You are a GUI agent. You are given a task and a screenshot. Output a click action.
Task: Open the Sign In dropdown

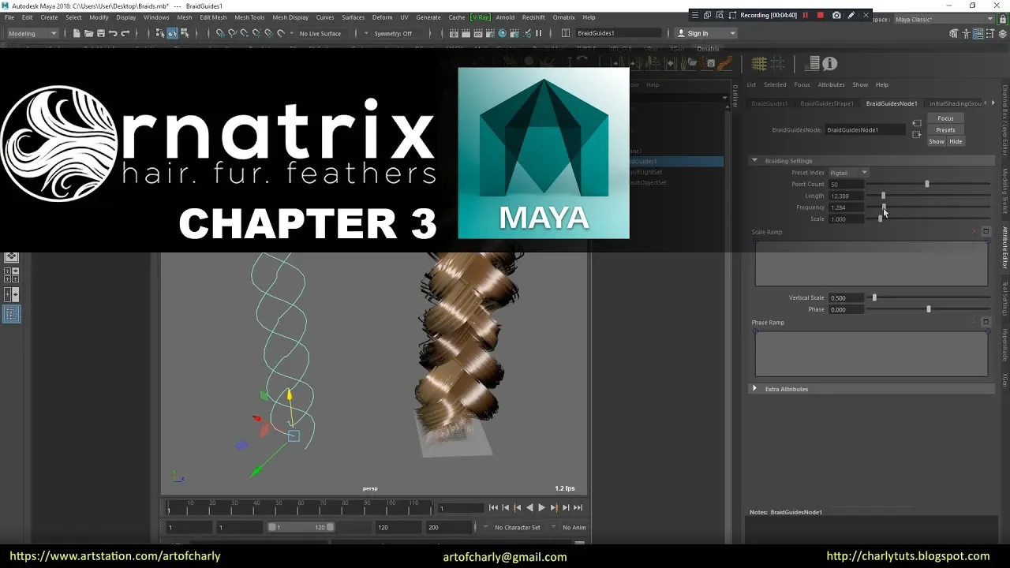tap(706, 33)
